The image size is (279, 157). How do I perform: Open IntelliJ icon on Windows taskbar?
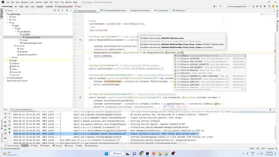click(147, 154)
